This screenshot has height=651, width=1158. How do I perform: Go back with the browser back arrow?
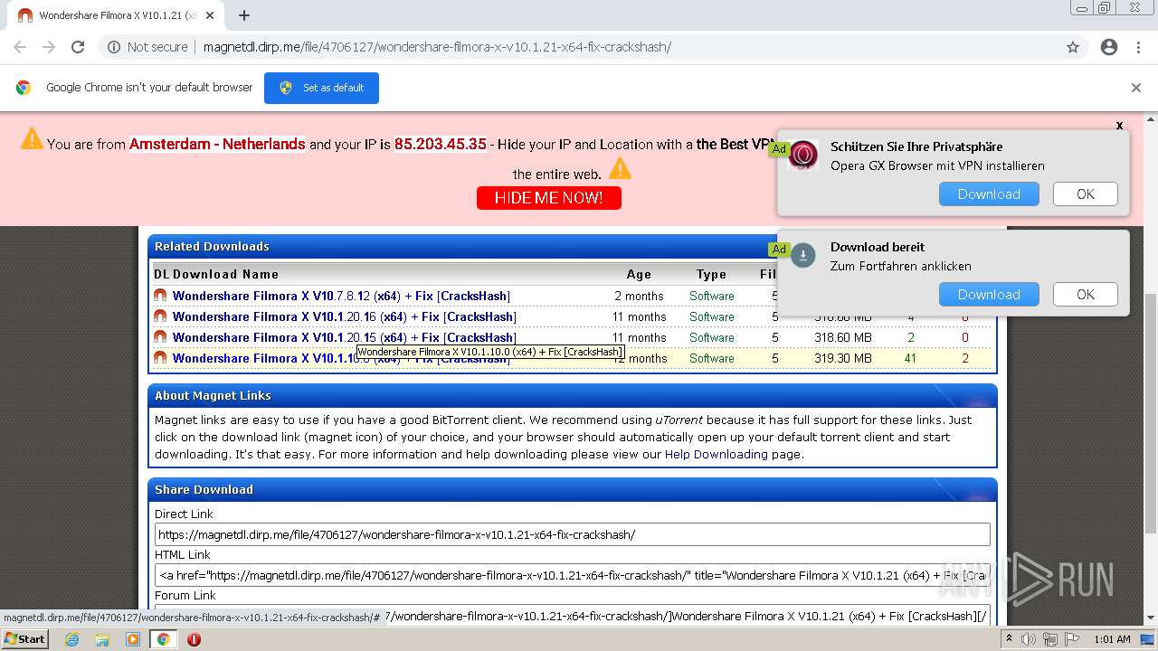20,47
